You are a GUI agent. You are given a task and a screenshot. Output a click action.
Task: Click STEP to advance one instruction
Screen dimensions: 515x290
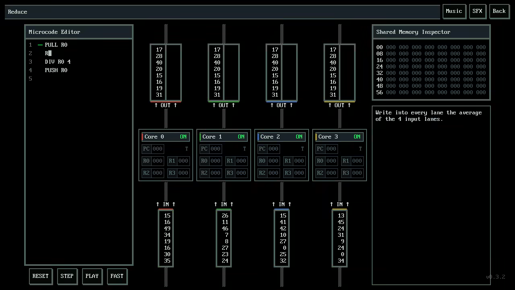[x=67, y=276]
